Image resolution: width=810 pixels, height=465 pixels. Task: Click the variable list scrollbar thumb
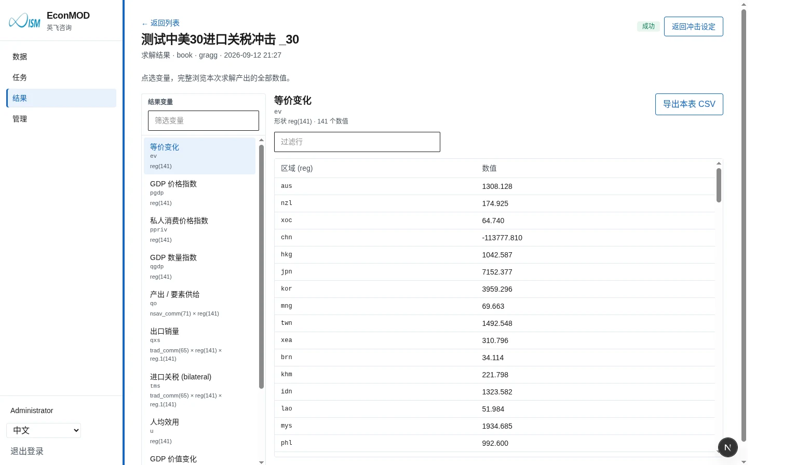coord(261,266)
